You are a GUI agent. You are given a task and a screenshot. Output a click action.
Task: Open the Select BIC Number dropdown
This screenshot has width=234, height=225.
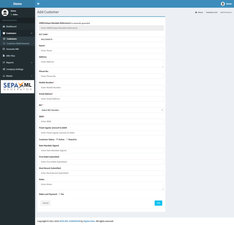[x=101, y=110]
